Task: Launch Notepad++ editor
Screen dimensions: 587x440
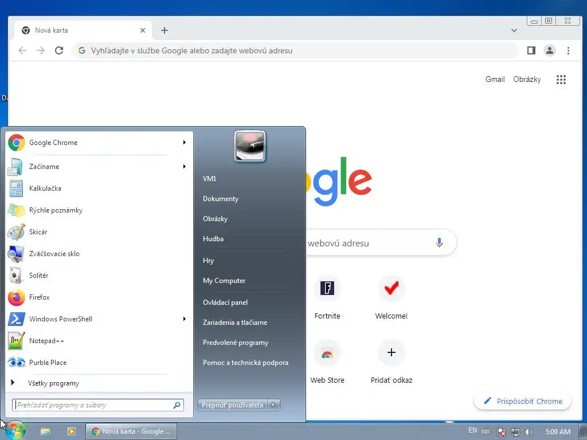Action: tap(98, 340)
